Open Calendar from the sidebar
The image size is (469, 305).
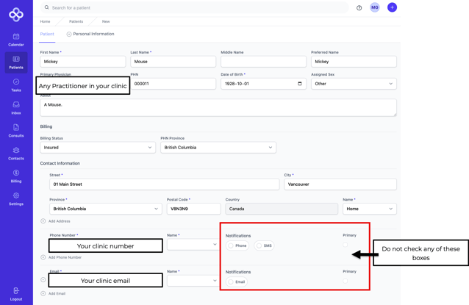point(15,39)
